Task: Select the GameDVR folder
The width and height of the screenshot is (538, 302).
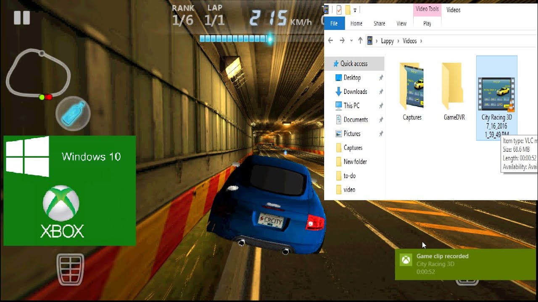Action: [454, 92]
